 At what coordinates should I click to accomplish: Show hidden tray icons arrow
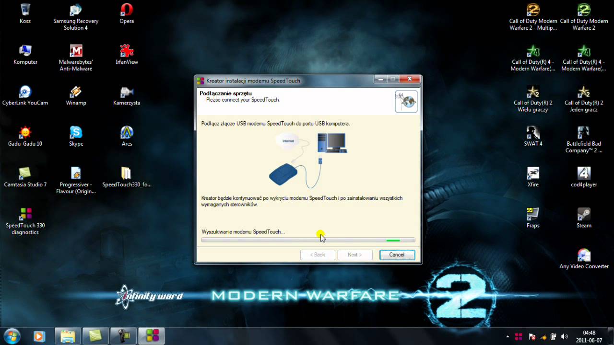[x=508, y=336]
